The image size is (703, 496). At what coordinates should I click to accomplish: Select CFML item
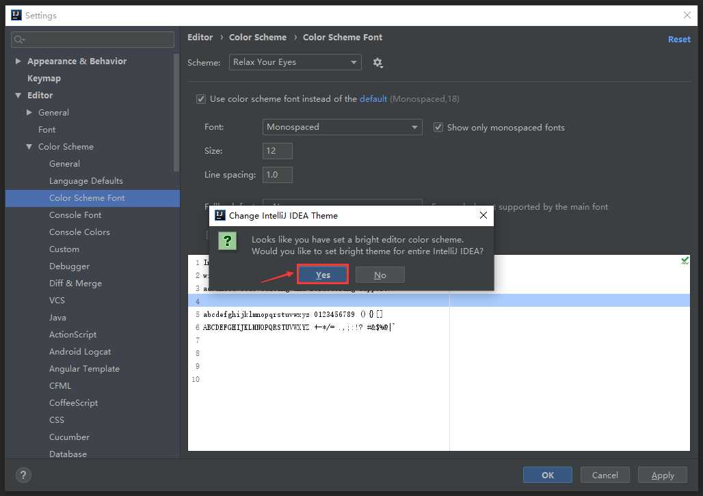pyautogui.click(x=60, y=386)
